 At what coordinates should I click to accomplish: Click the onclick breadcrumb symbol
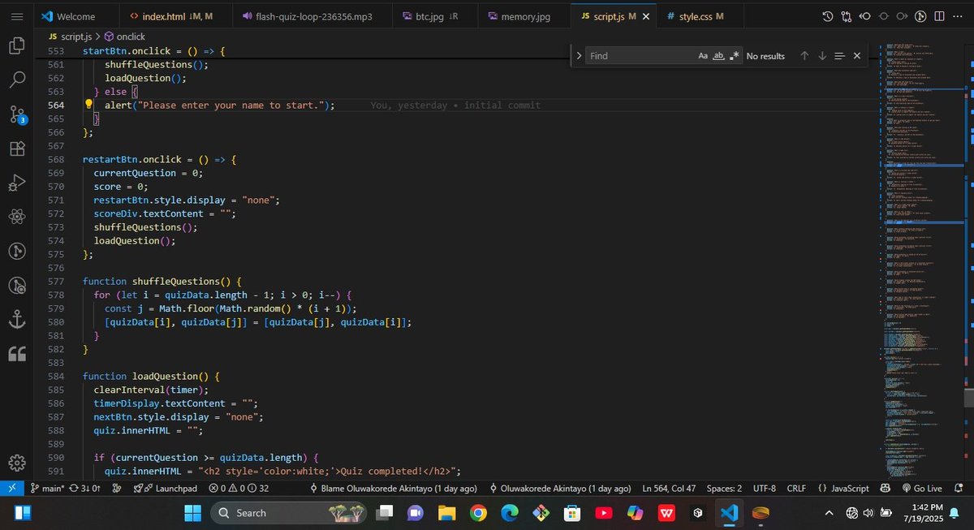124,36
